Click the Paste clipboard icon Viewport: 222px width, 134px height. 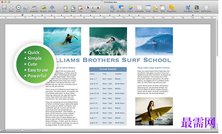pyautogui.click(x=73, y=7)
